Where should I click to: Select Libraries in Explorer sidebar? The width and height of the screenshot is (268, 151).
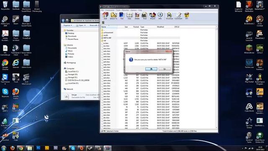[68, 45]
